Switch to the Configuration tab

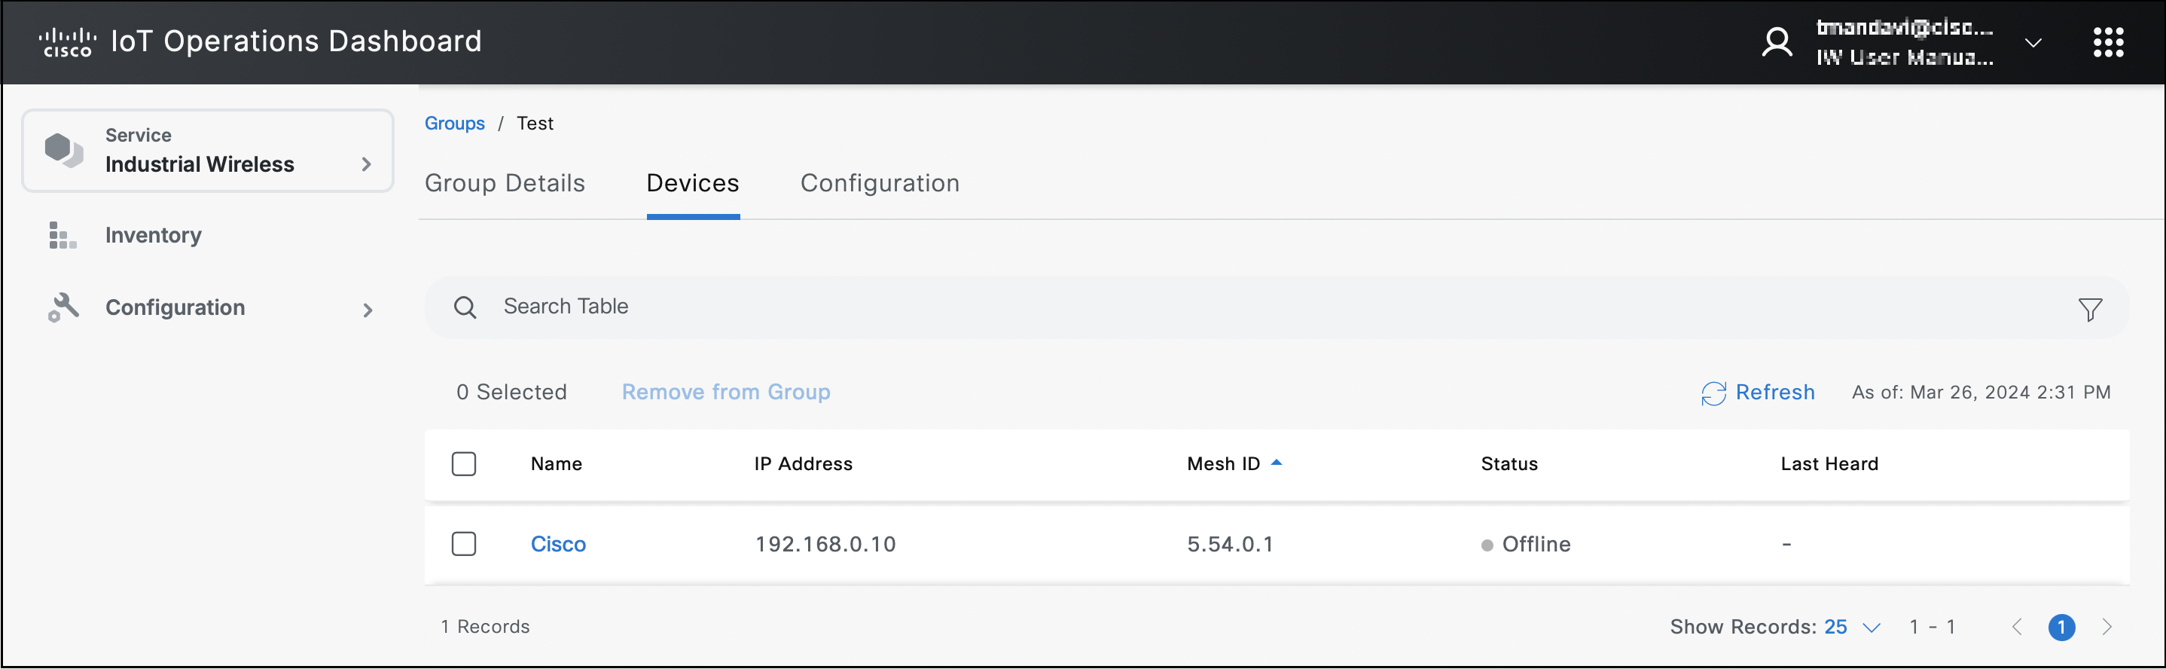pos(880,184)
